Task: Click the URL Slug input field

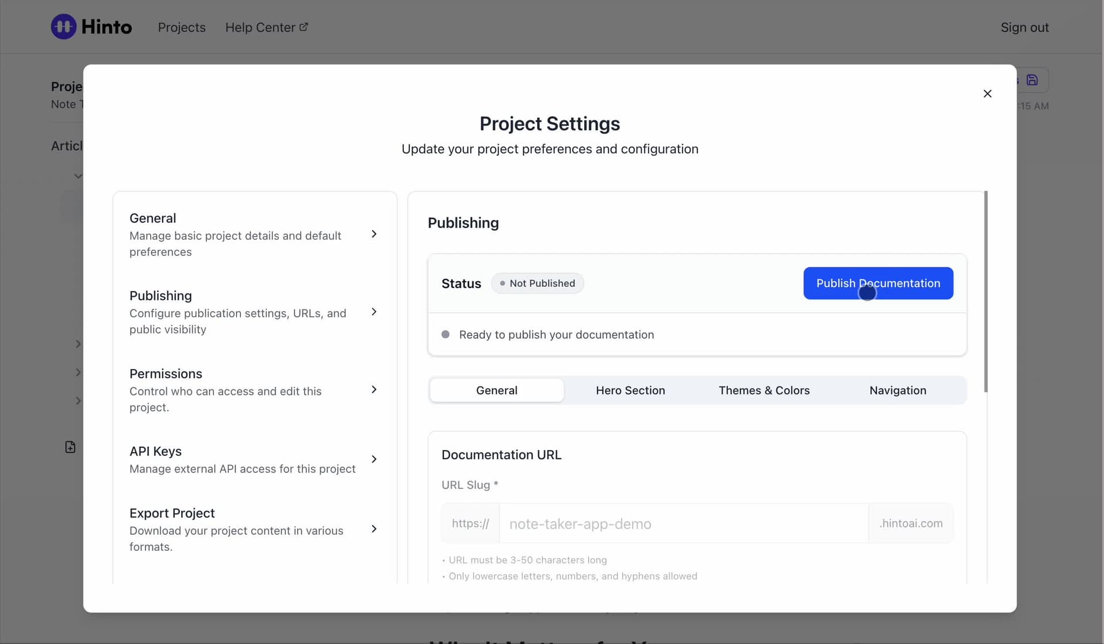Action: pos(683,524)
